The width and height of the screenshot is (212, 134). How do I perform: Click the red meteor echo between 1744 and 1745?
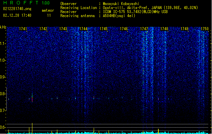tap(94, 97)
